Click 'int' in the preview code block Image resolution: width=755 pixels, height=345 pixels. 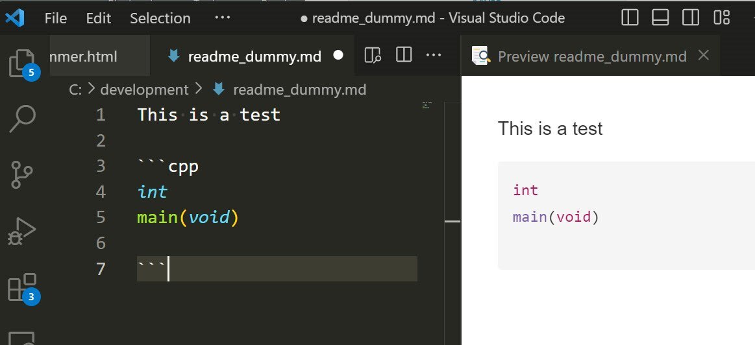click(525, 191)
